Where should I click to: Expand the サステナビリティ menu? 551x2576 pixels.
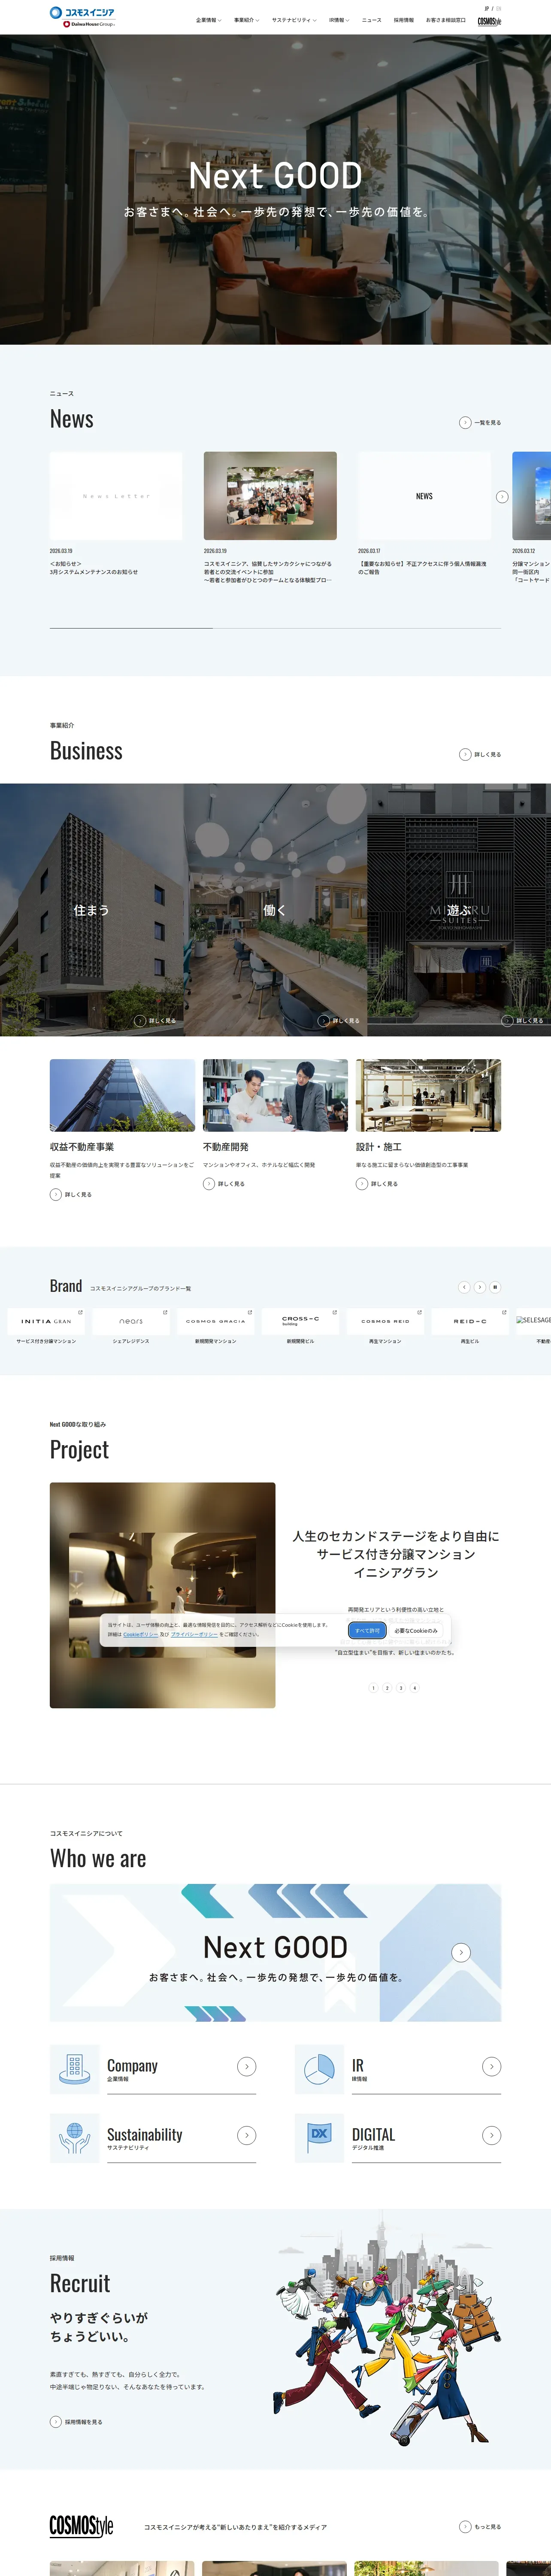click(294, 20)
